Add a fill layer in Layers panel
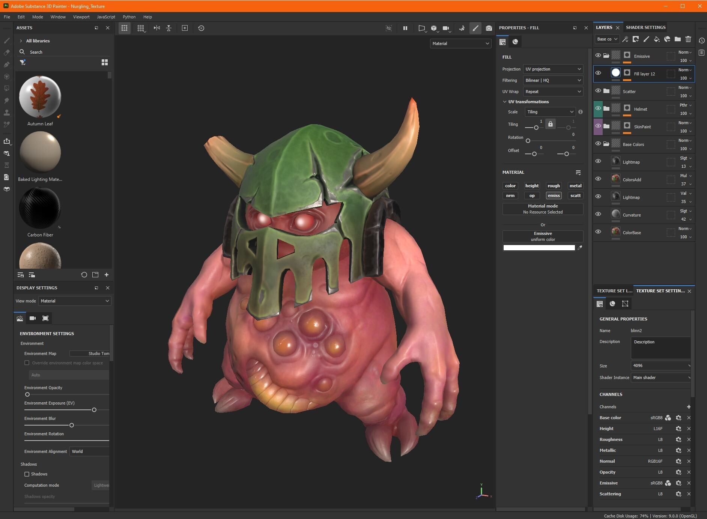The image size is (707, 519). 657,39
